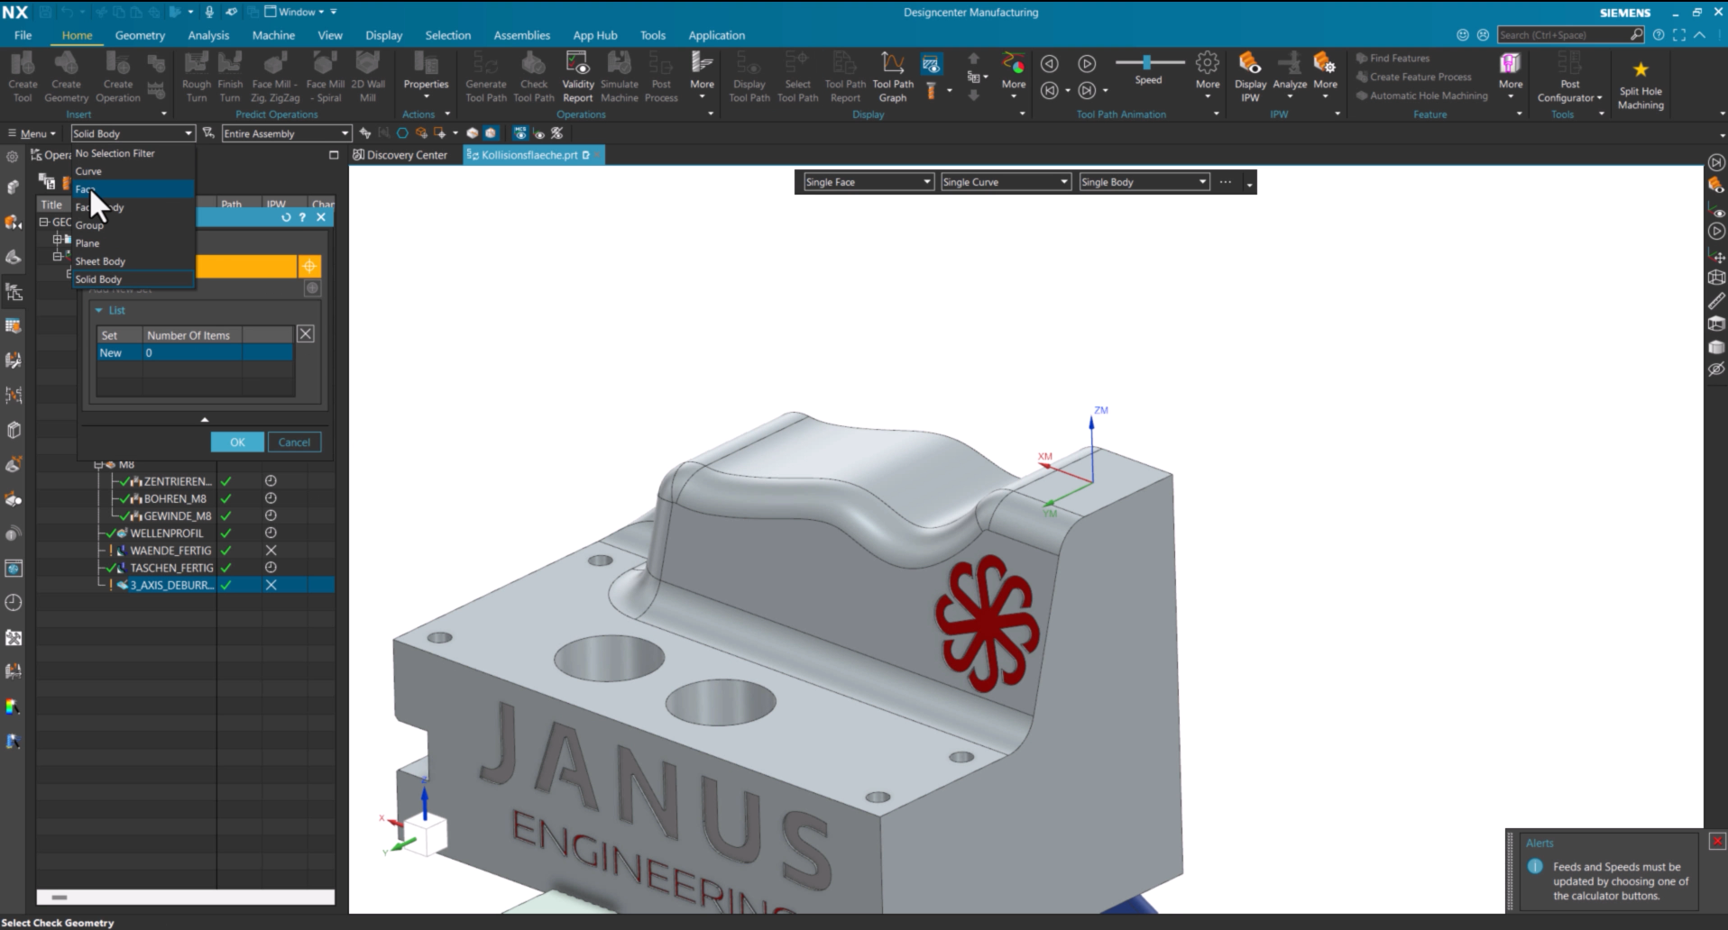The width and height of the screenshot is (1728, 930).
Task: Collapse the List section in dialog
Action: [99, 310]
